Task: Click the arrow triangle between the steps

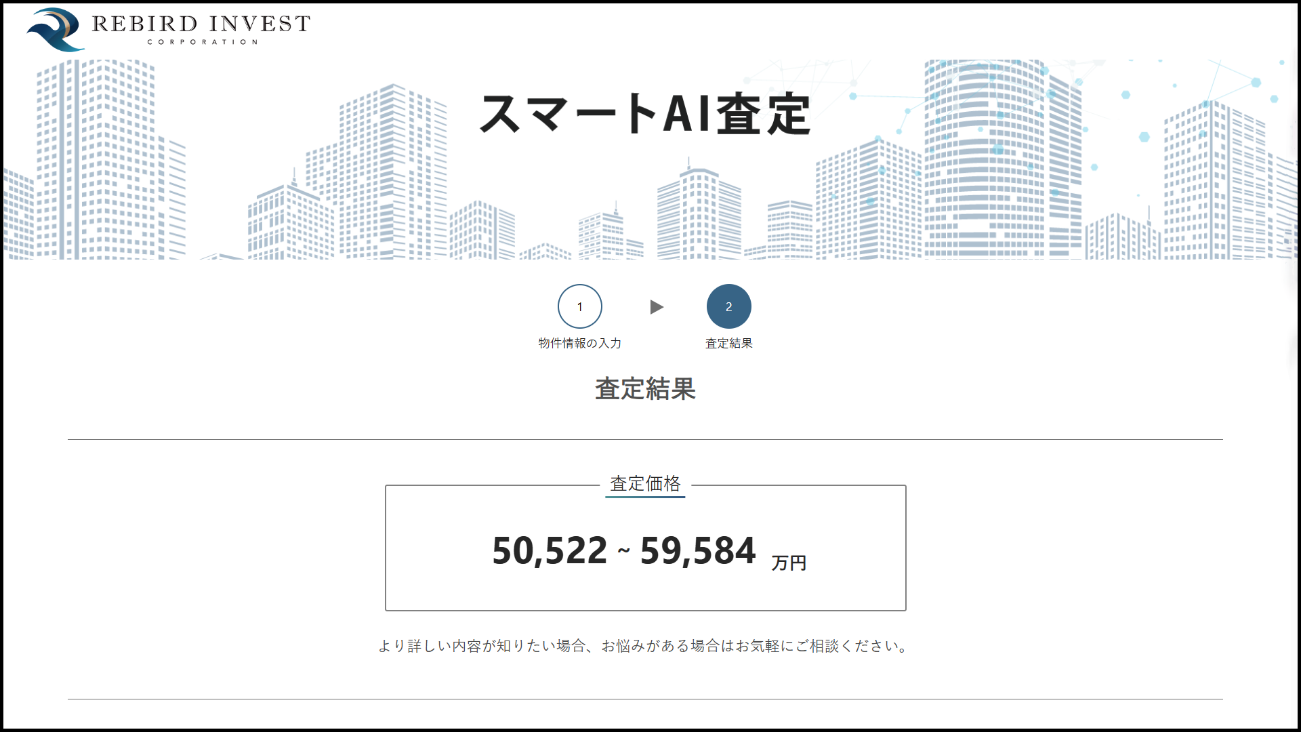Action: click(656, 307)
